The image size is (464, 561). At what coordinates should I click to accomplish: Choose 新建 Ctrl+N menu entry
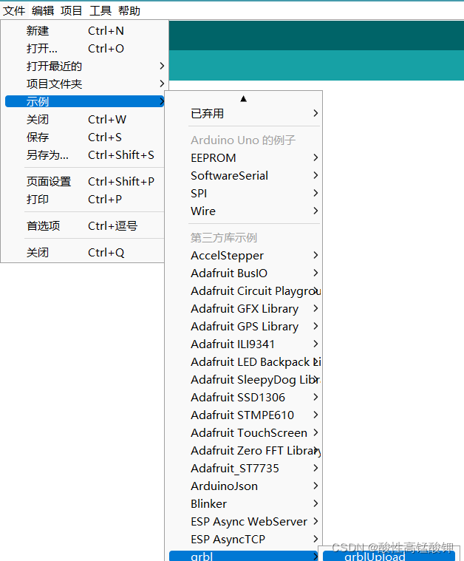coord(85,31)
